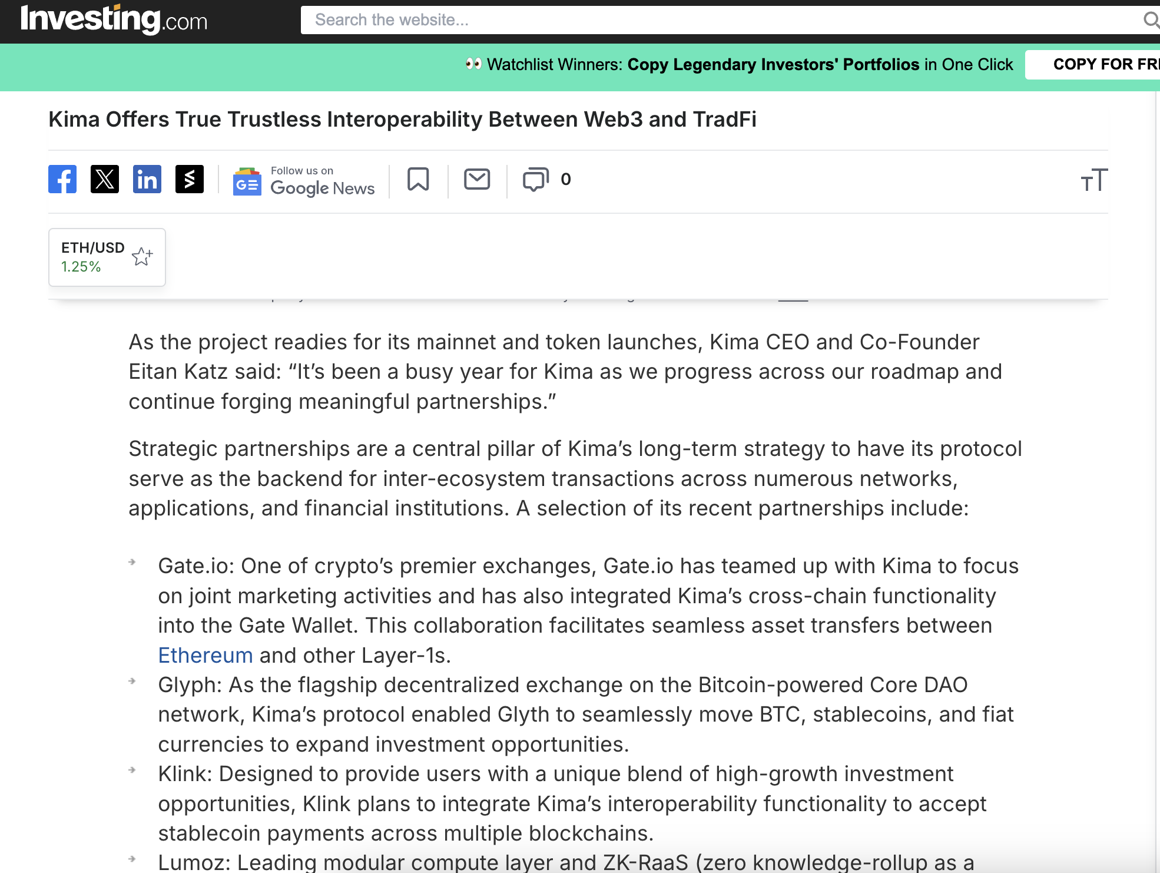Go to Investing.com home logo
The image size is (1160, 873).
114,20
